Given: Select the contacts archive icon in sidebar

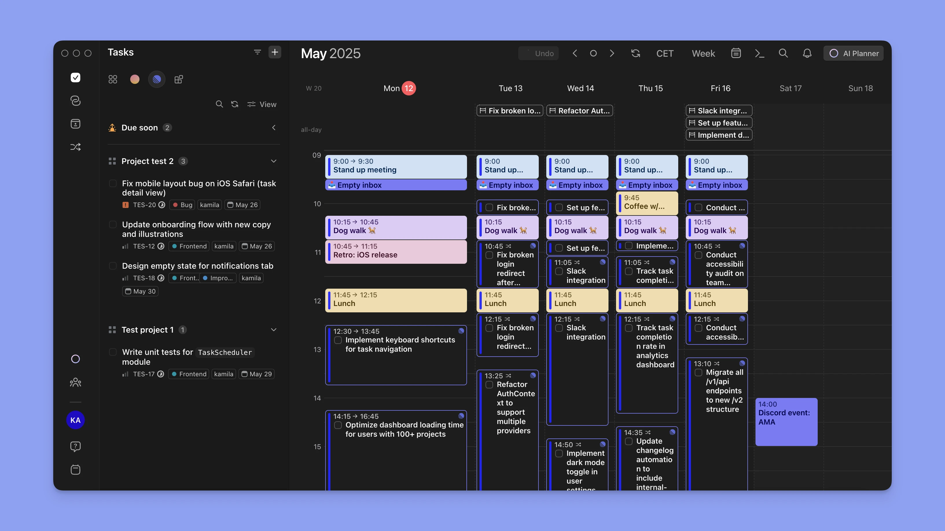Looking at the screenshot, I should click(76, 124).
